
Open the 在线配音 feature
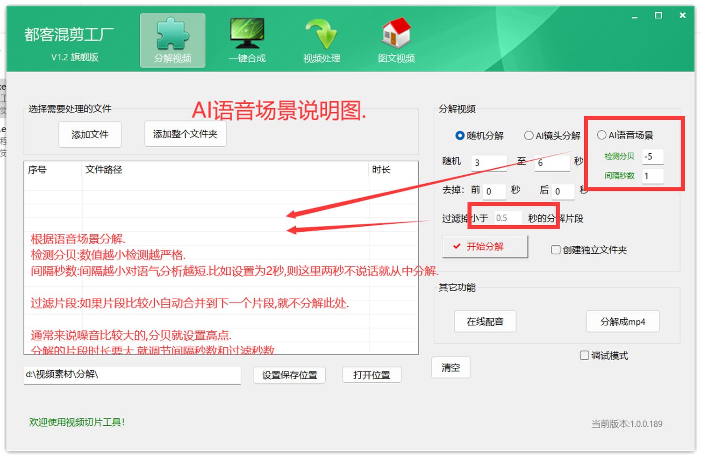tap(485, 322)
